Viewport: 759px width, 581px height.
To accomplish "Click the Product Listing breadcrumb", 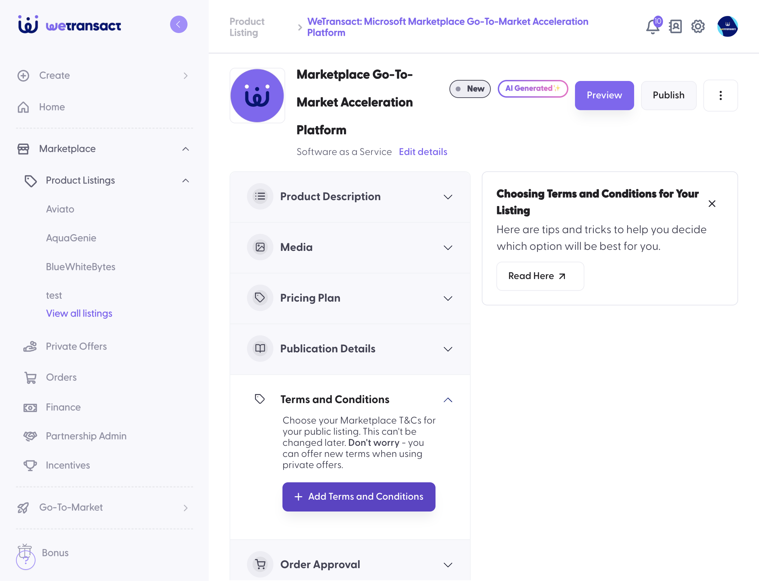I will 247,27.
